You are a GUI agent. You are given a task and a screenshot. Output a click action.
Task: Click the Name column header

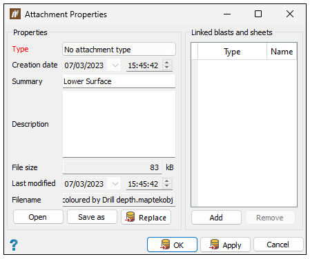pyautogui.click(x=282, y=52)
